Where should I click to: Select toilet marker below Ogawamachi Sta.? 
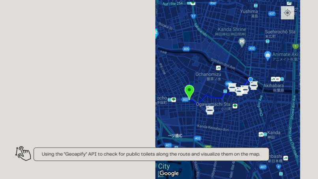tap(210, 110)
